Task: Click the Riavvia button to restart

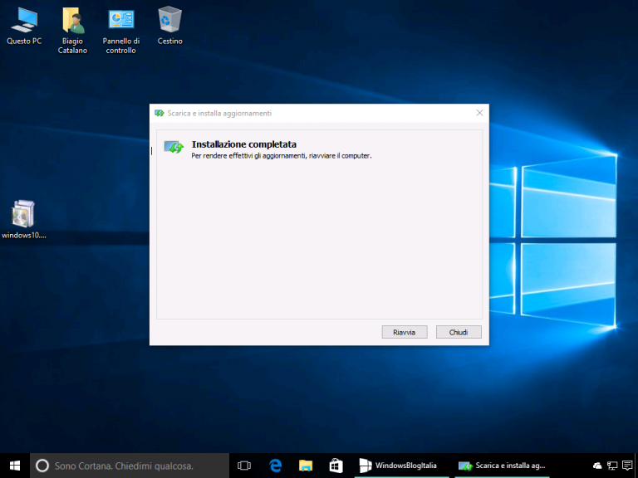Action: tap(405, 332)
